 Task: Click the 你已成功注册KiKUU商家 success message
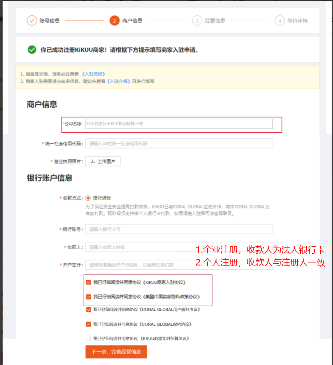[119, 50]
